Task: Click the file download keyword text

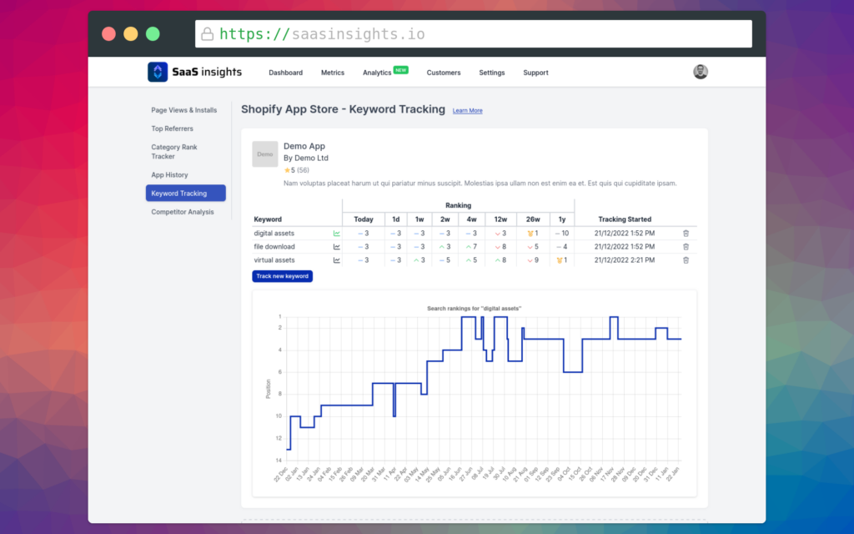Action: point(274,247)
